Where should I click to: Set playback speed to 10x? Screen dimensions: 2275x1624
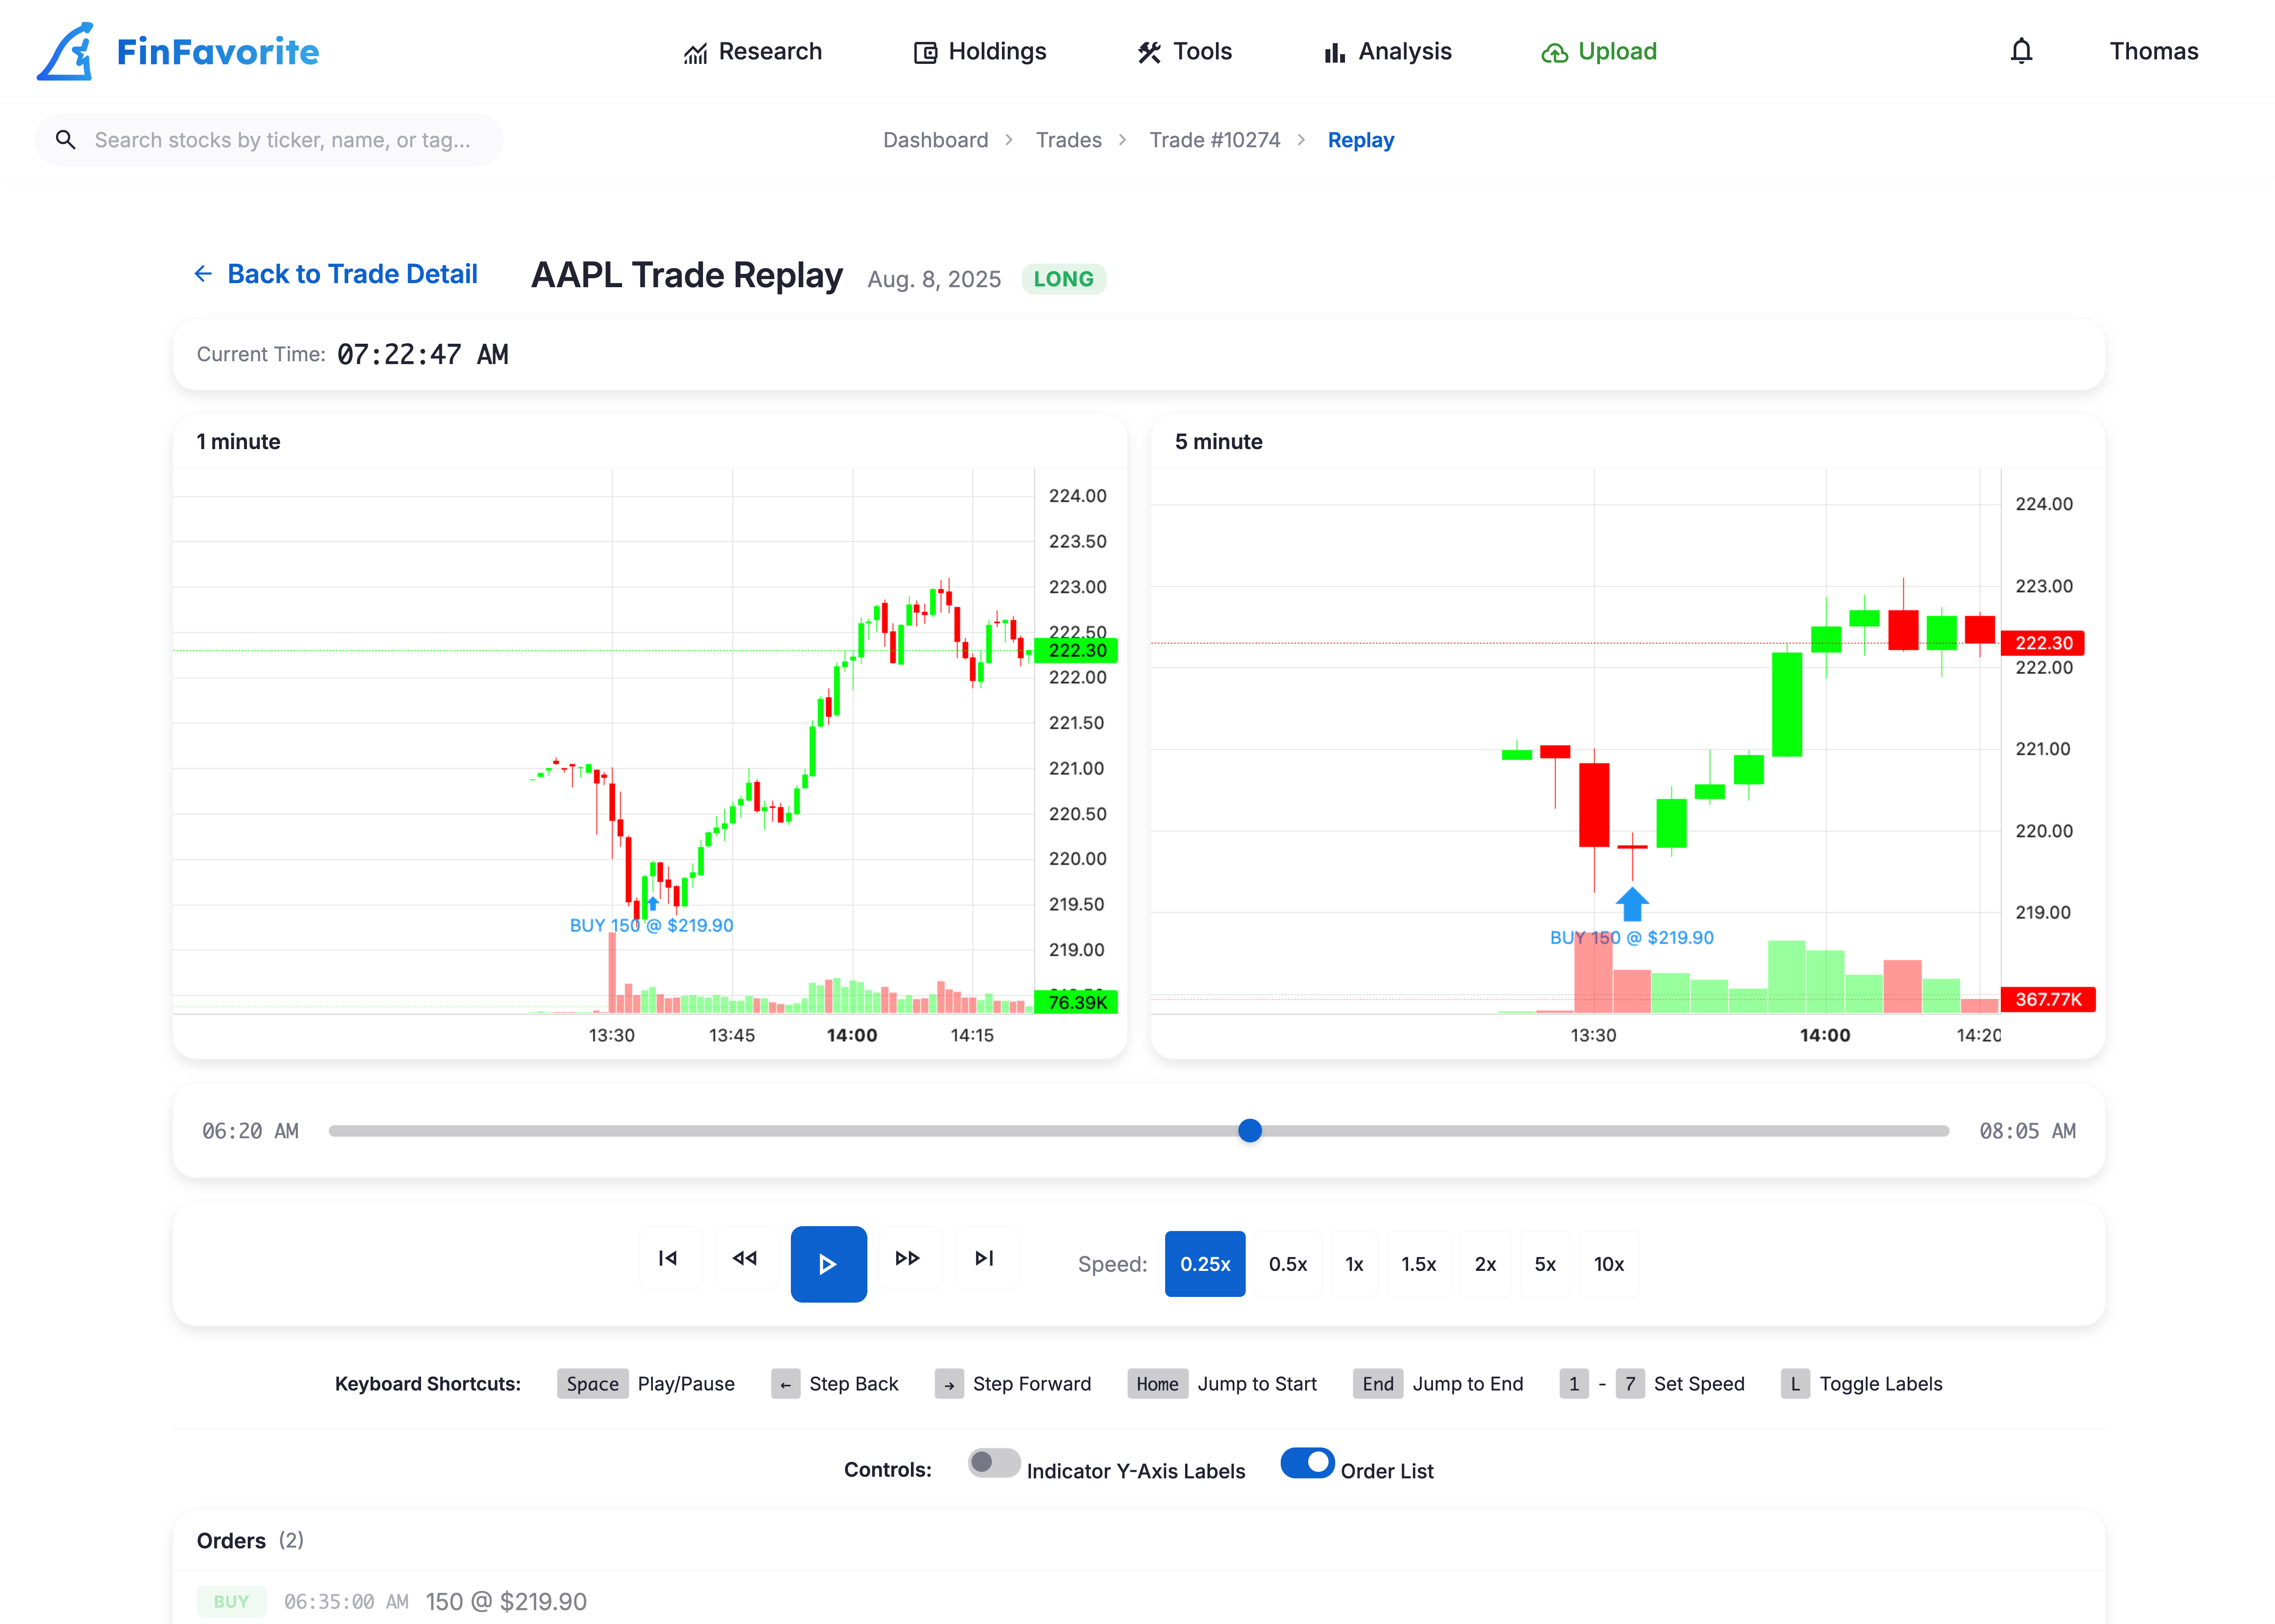pos(1608,1264)
